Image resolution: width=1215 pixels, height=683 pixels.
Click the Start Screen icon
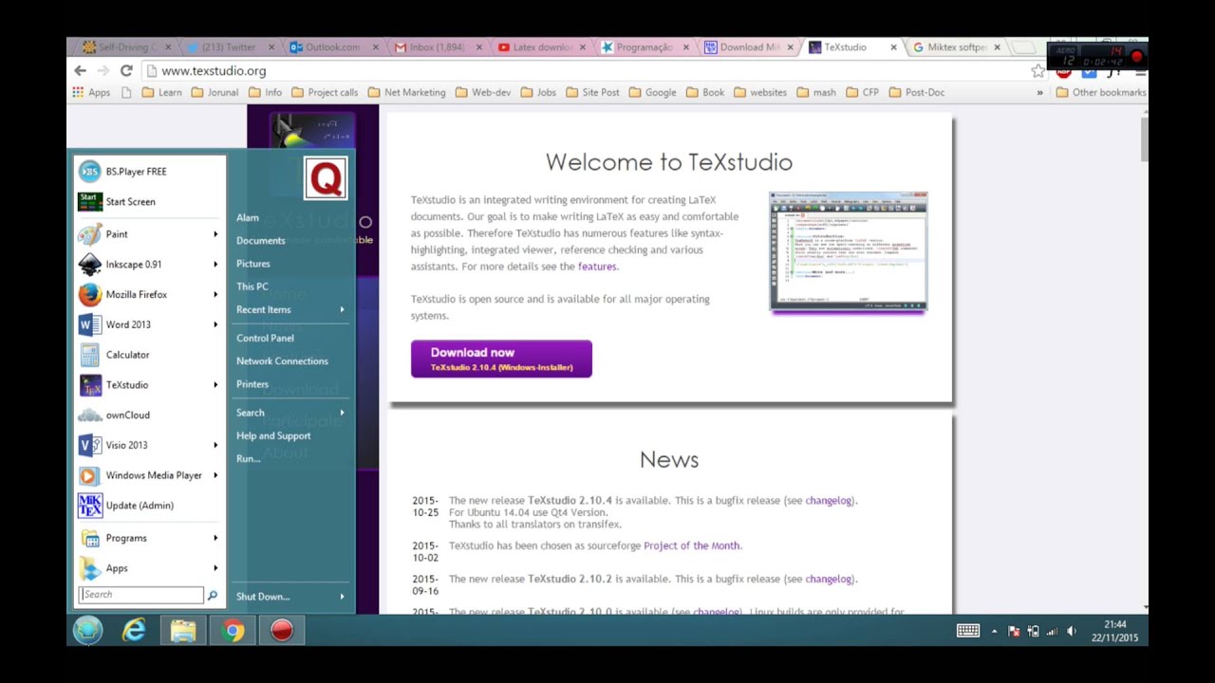pyautogui.click(x=90, y=202)
